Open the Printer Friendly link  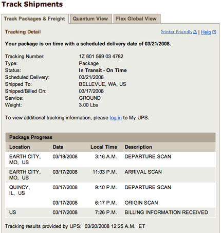[176, 32]
